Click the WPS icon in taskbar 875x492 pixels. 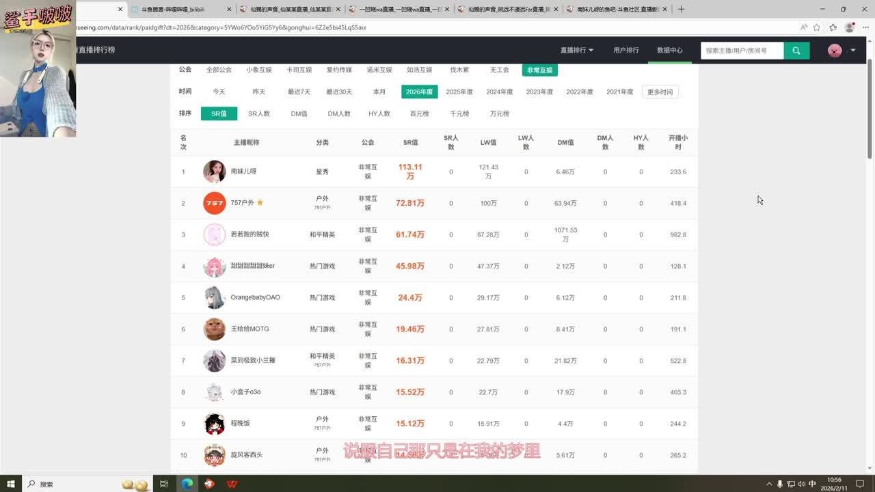coord(232,484)
